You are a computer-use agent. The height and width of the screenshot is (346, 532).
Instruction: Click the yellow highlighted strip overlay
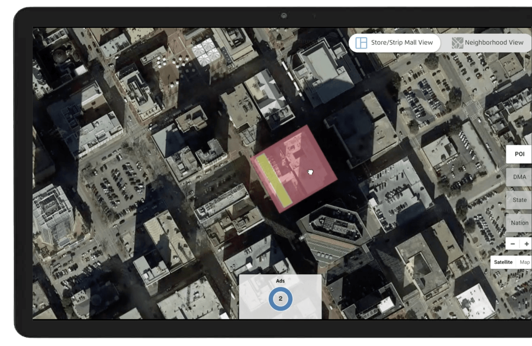coord(274,181)
